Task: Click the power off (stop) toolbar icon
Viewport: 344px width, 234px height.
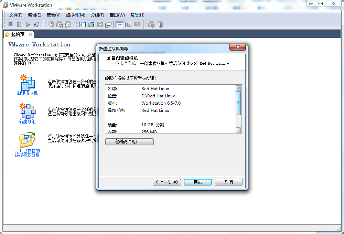Action: point(11,24)
